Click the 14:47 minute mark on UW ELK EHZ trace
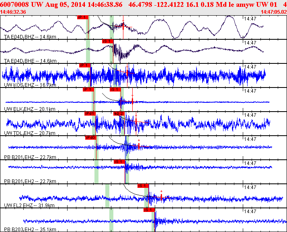 click(x=250, y=91)
